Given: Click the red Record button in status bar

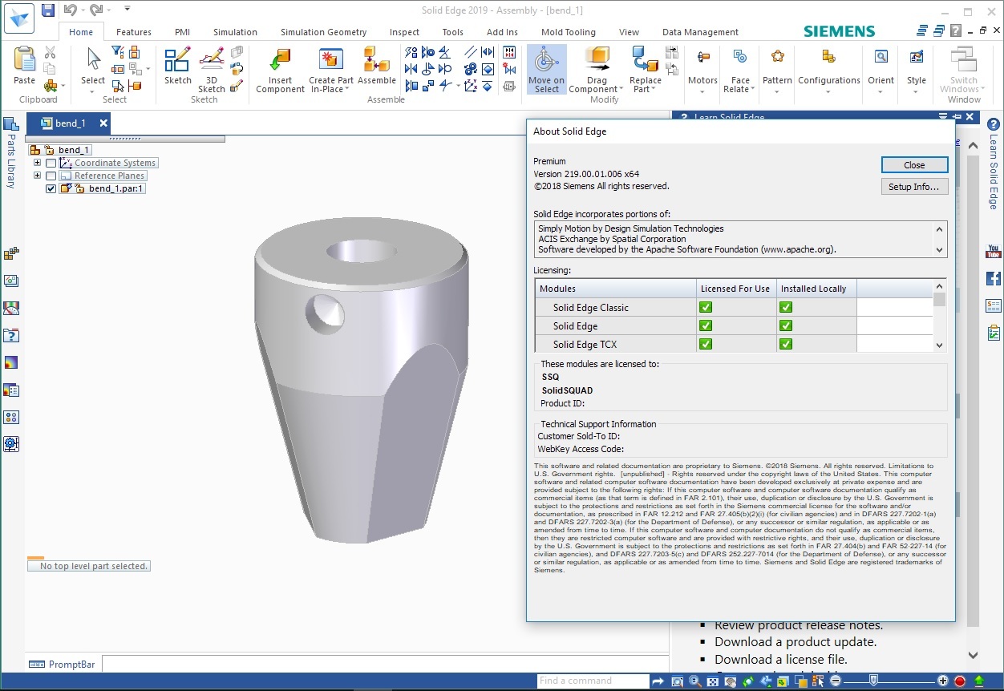Looking at the screenshot, I should tap(960, 681).
